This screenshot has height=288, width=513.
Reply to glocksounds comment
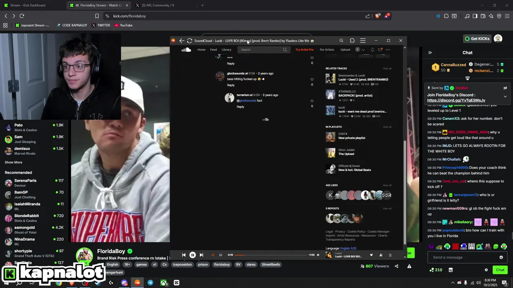[x=231, y=85]
